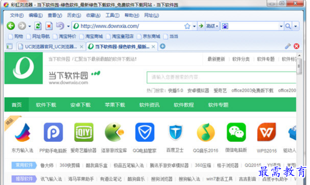The width and height of the screenshot is (310, 185).
Task: Stop loading with the red X icon
Action: (49, 26)
